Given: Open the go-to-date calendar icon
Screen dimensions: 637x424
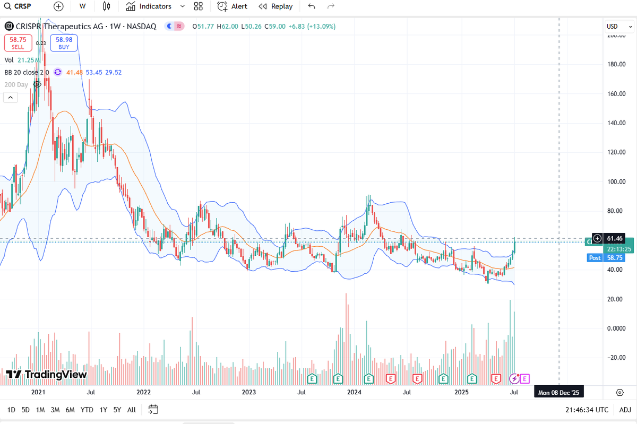Looking at the screenshot, I should [x=153, y=409].
